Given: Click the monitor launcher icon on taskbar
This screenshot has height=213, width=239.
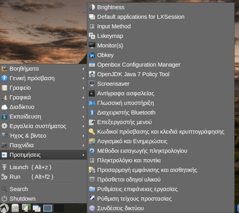Looking at the screenshot, I should [x=26, y=208].
